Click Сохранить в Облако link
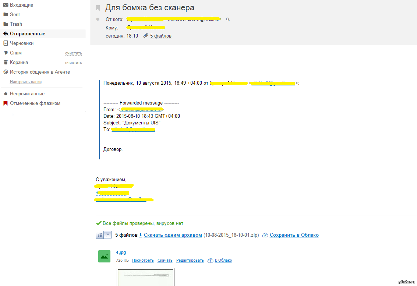The width and height of the screenshot is (417, 286). point(294,235)
